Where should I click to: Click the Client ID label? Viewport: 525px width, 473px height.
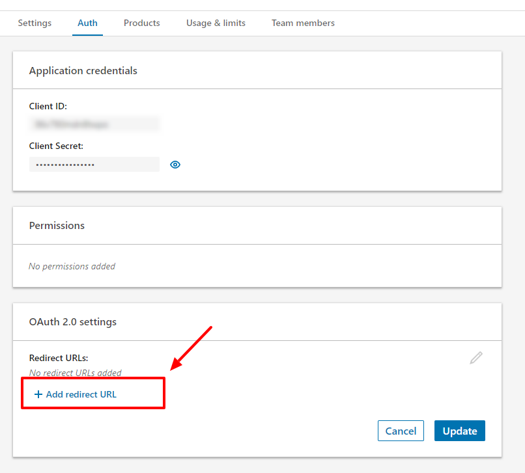[48, 106]
